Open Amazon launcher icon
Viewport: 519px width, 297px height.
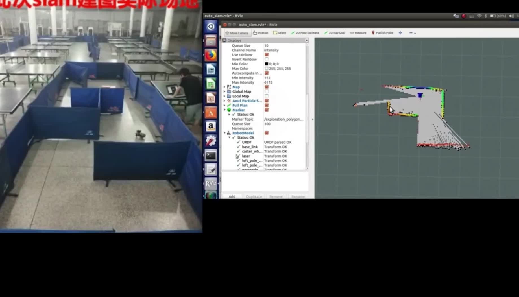211,127
